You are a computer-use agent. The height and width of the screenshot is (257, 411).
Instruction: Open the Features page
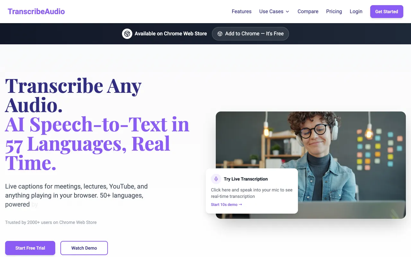coord(241,12)
